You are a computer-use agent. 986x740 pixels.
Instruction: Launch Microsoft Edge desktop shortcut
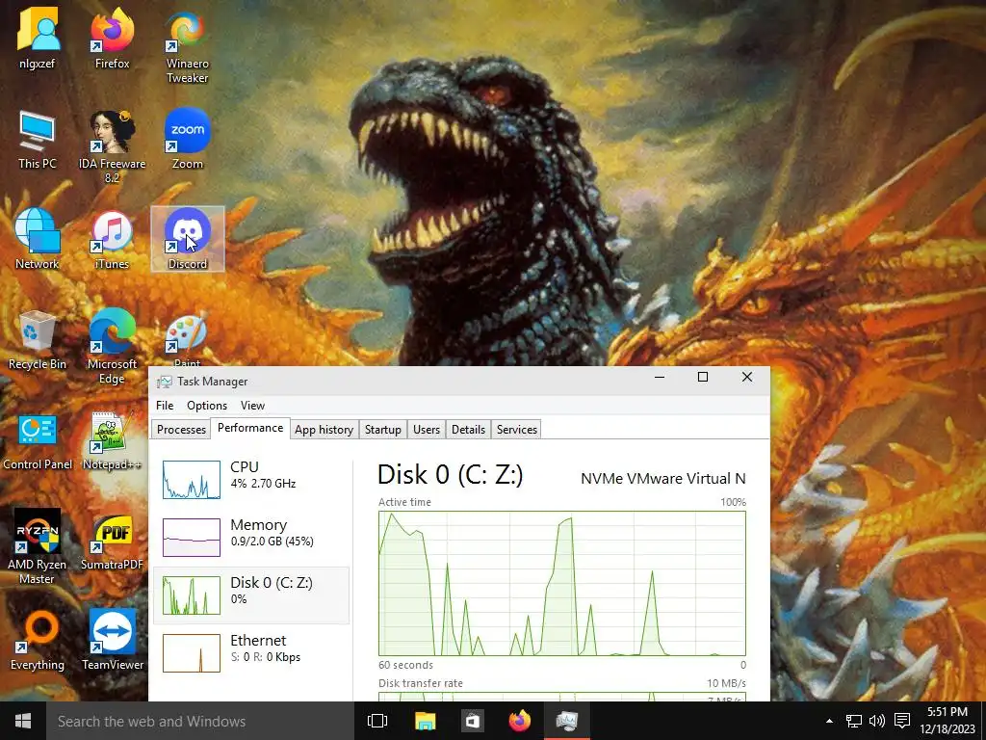[x=112, y=347]
